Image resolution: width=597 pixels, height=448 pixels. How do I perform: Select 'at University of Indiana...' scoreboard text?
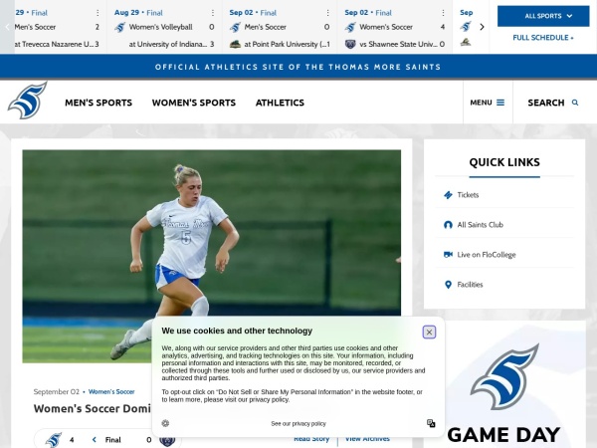coord(168,44)
